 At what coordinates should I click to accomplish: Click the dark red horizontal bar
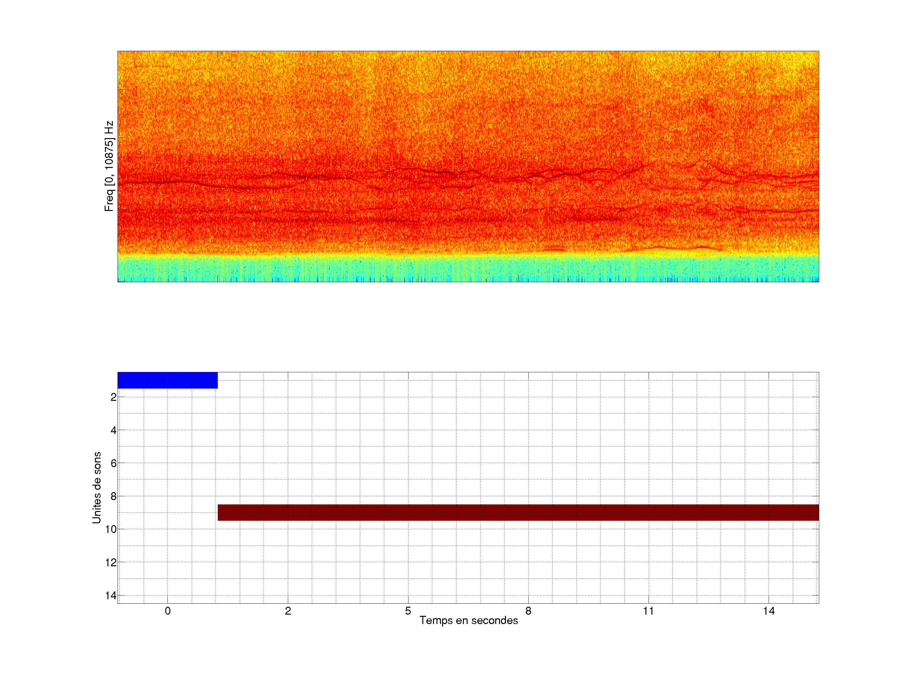tap(518, 512)
